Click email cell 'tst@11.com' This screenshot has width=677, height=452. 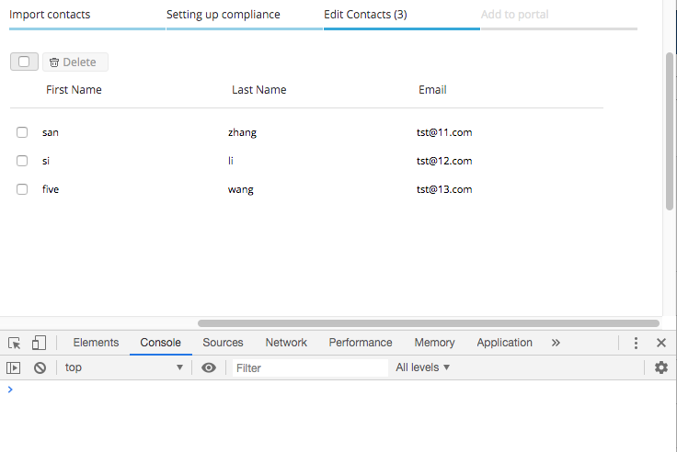tap(444, 132)
